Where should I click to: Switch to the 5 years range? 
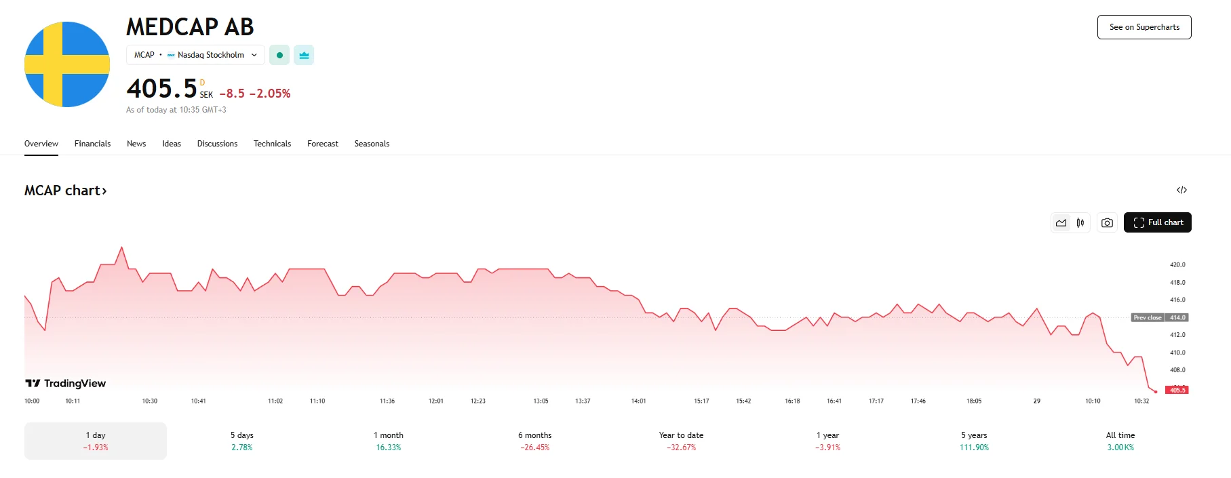[973, 440]
